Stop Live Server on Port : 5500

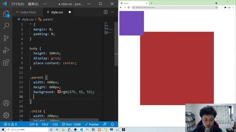pyautogui.click(x=71, y=124)
